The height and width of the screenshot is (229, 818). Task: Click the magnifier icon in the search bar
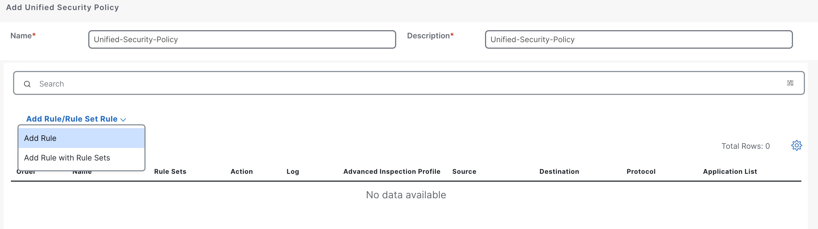27,84
